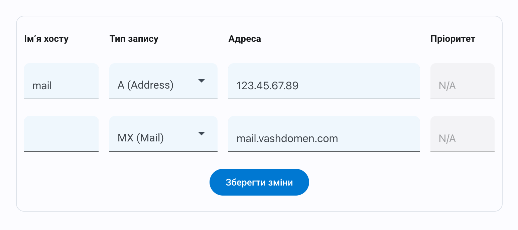Screen dimensions: 518x230
Task: Click inside the A record row hostname box
Action: click(x=61, y=81)
